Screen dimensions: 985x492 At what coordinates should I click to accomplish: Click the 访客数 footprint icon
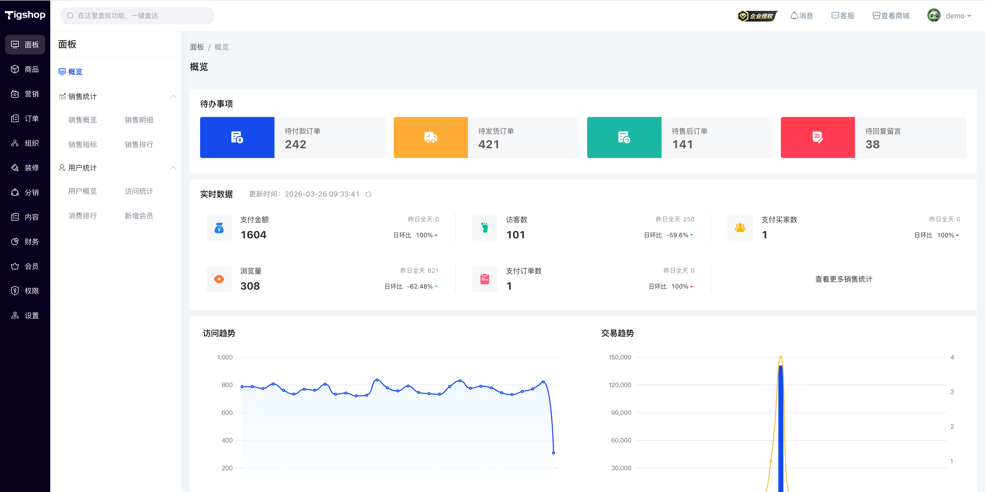[x=485, y=228]
